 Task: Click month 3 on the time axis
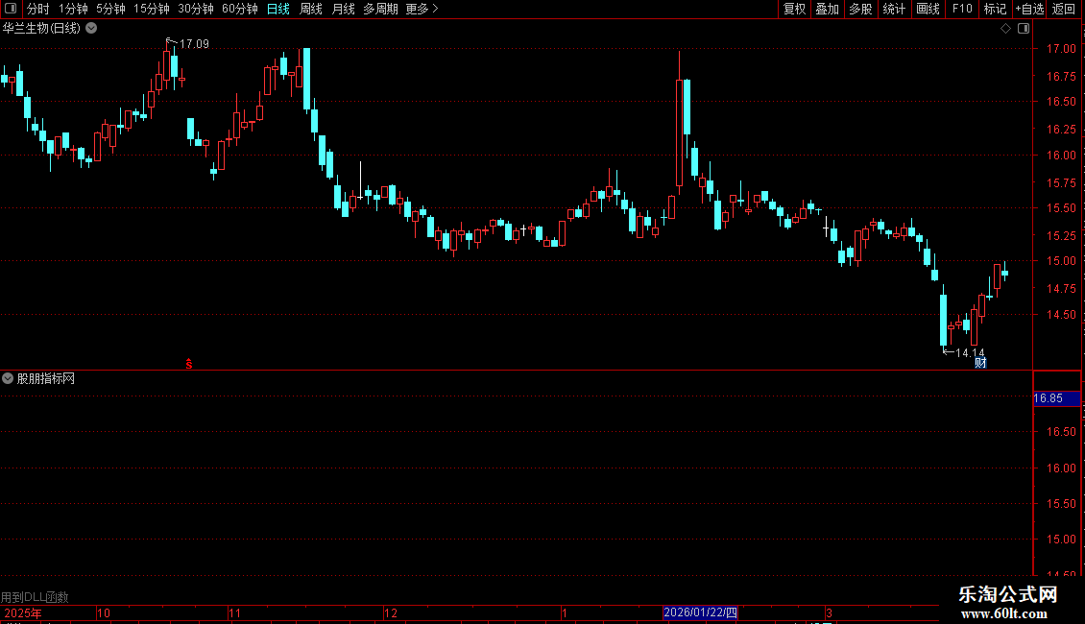[829, 612]
